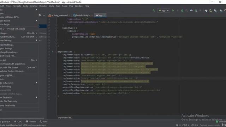This screenshot has width=226, height=127.
Task: Hide the Project panel with minus icon
Action: pos(44,15)
